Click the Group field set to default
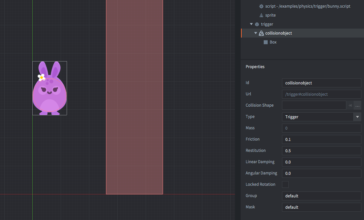Viewport: 364px width, 220px height. click(322, 196)
